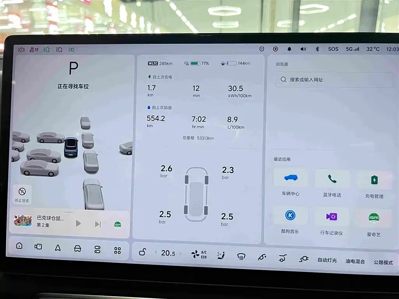Tap the SOS emergency button

(x=333, y=49)
